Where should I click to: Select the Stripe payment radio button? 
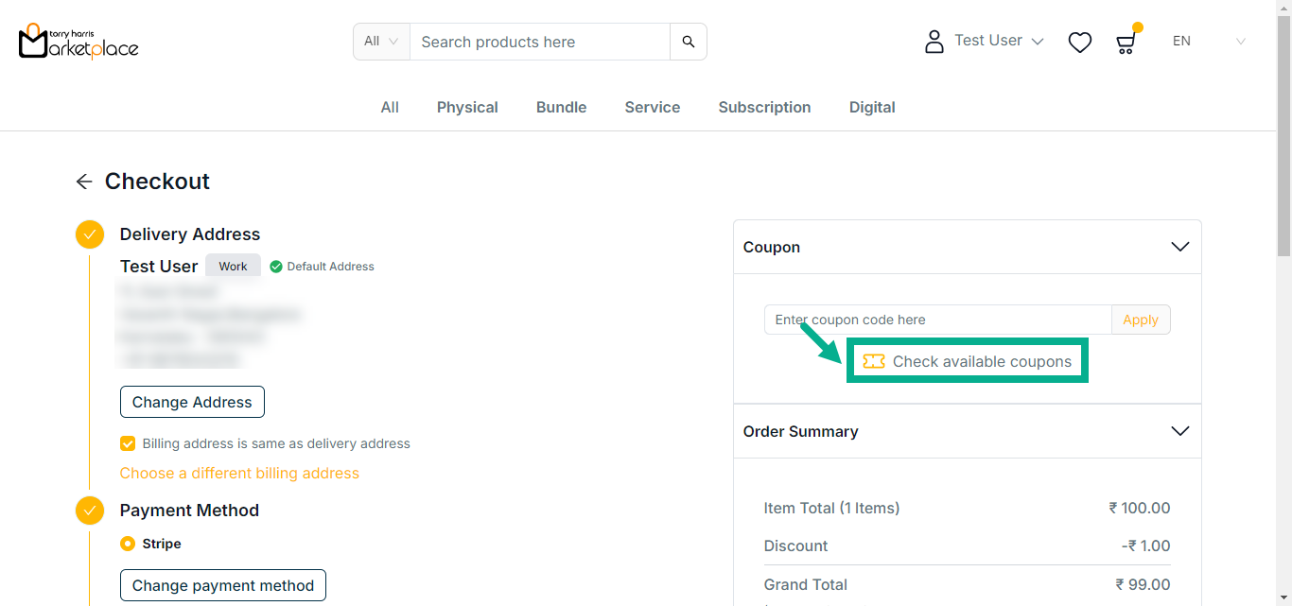click(x=128, y=544)
